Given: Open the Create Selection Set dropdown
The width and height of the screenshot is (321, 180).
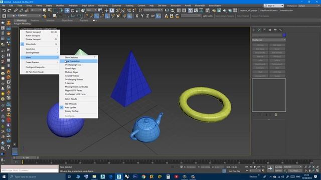Looking at the screenshot, I should point(153,10).
